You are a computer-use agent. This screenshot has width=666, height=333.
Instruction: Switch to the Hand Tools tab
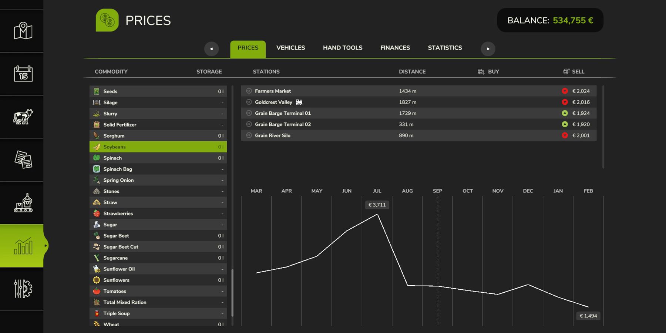tap(343, 48)
